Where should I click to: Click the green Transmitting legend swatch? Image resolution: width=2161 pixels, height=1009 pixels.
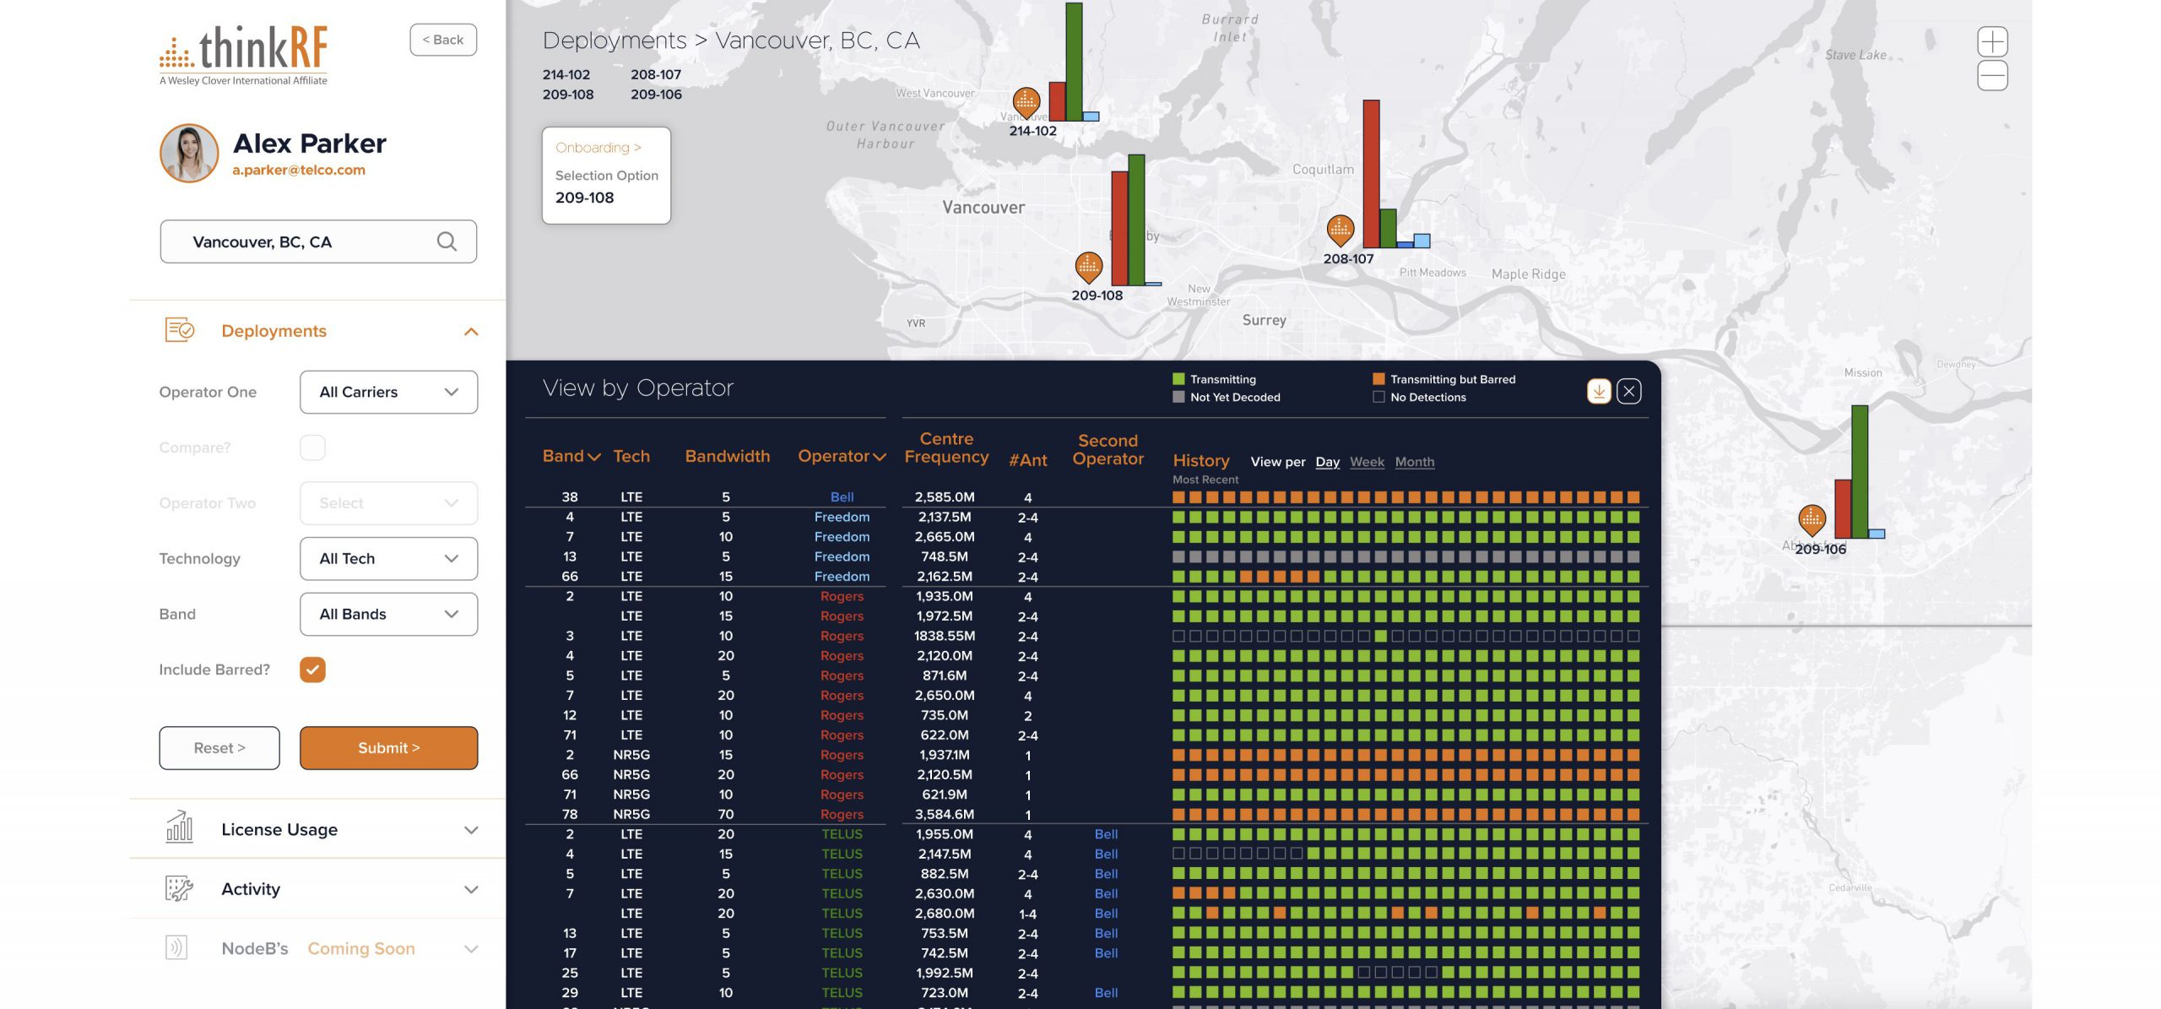pos(1178,379)
